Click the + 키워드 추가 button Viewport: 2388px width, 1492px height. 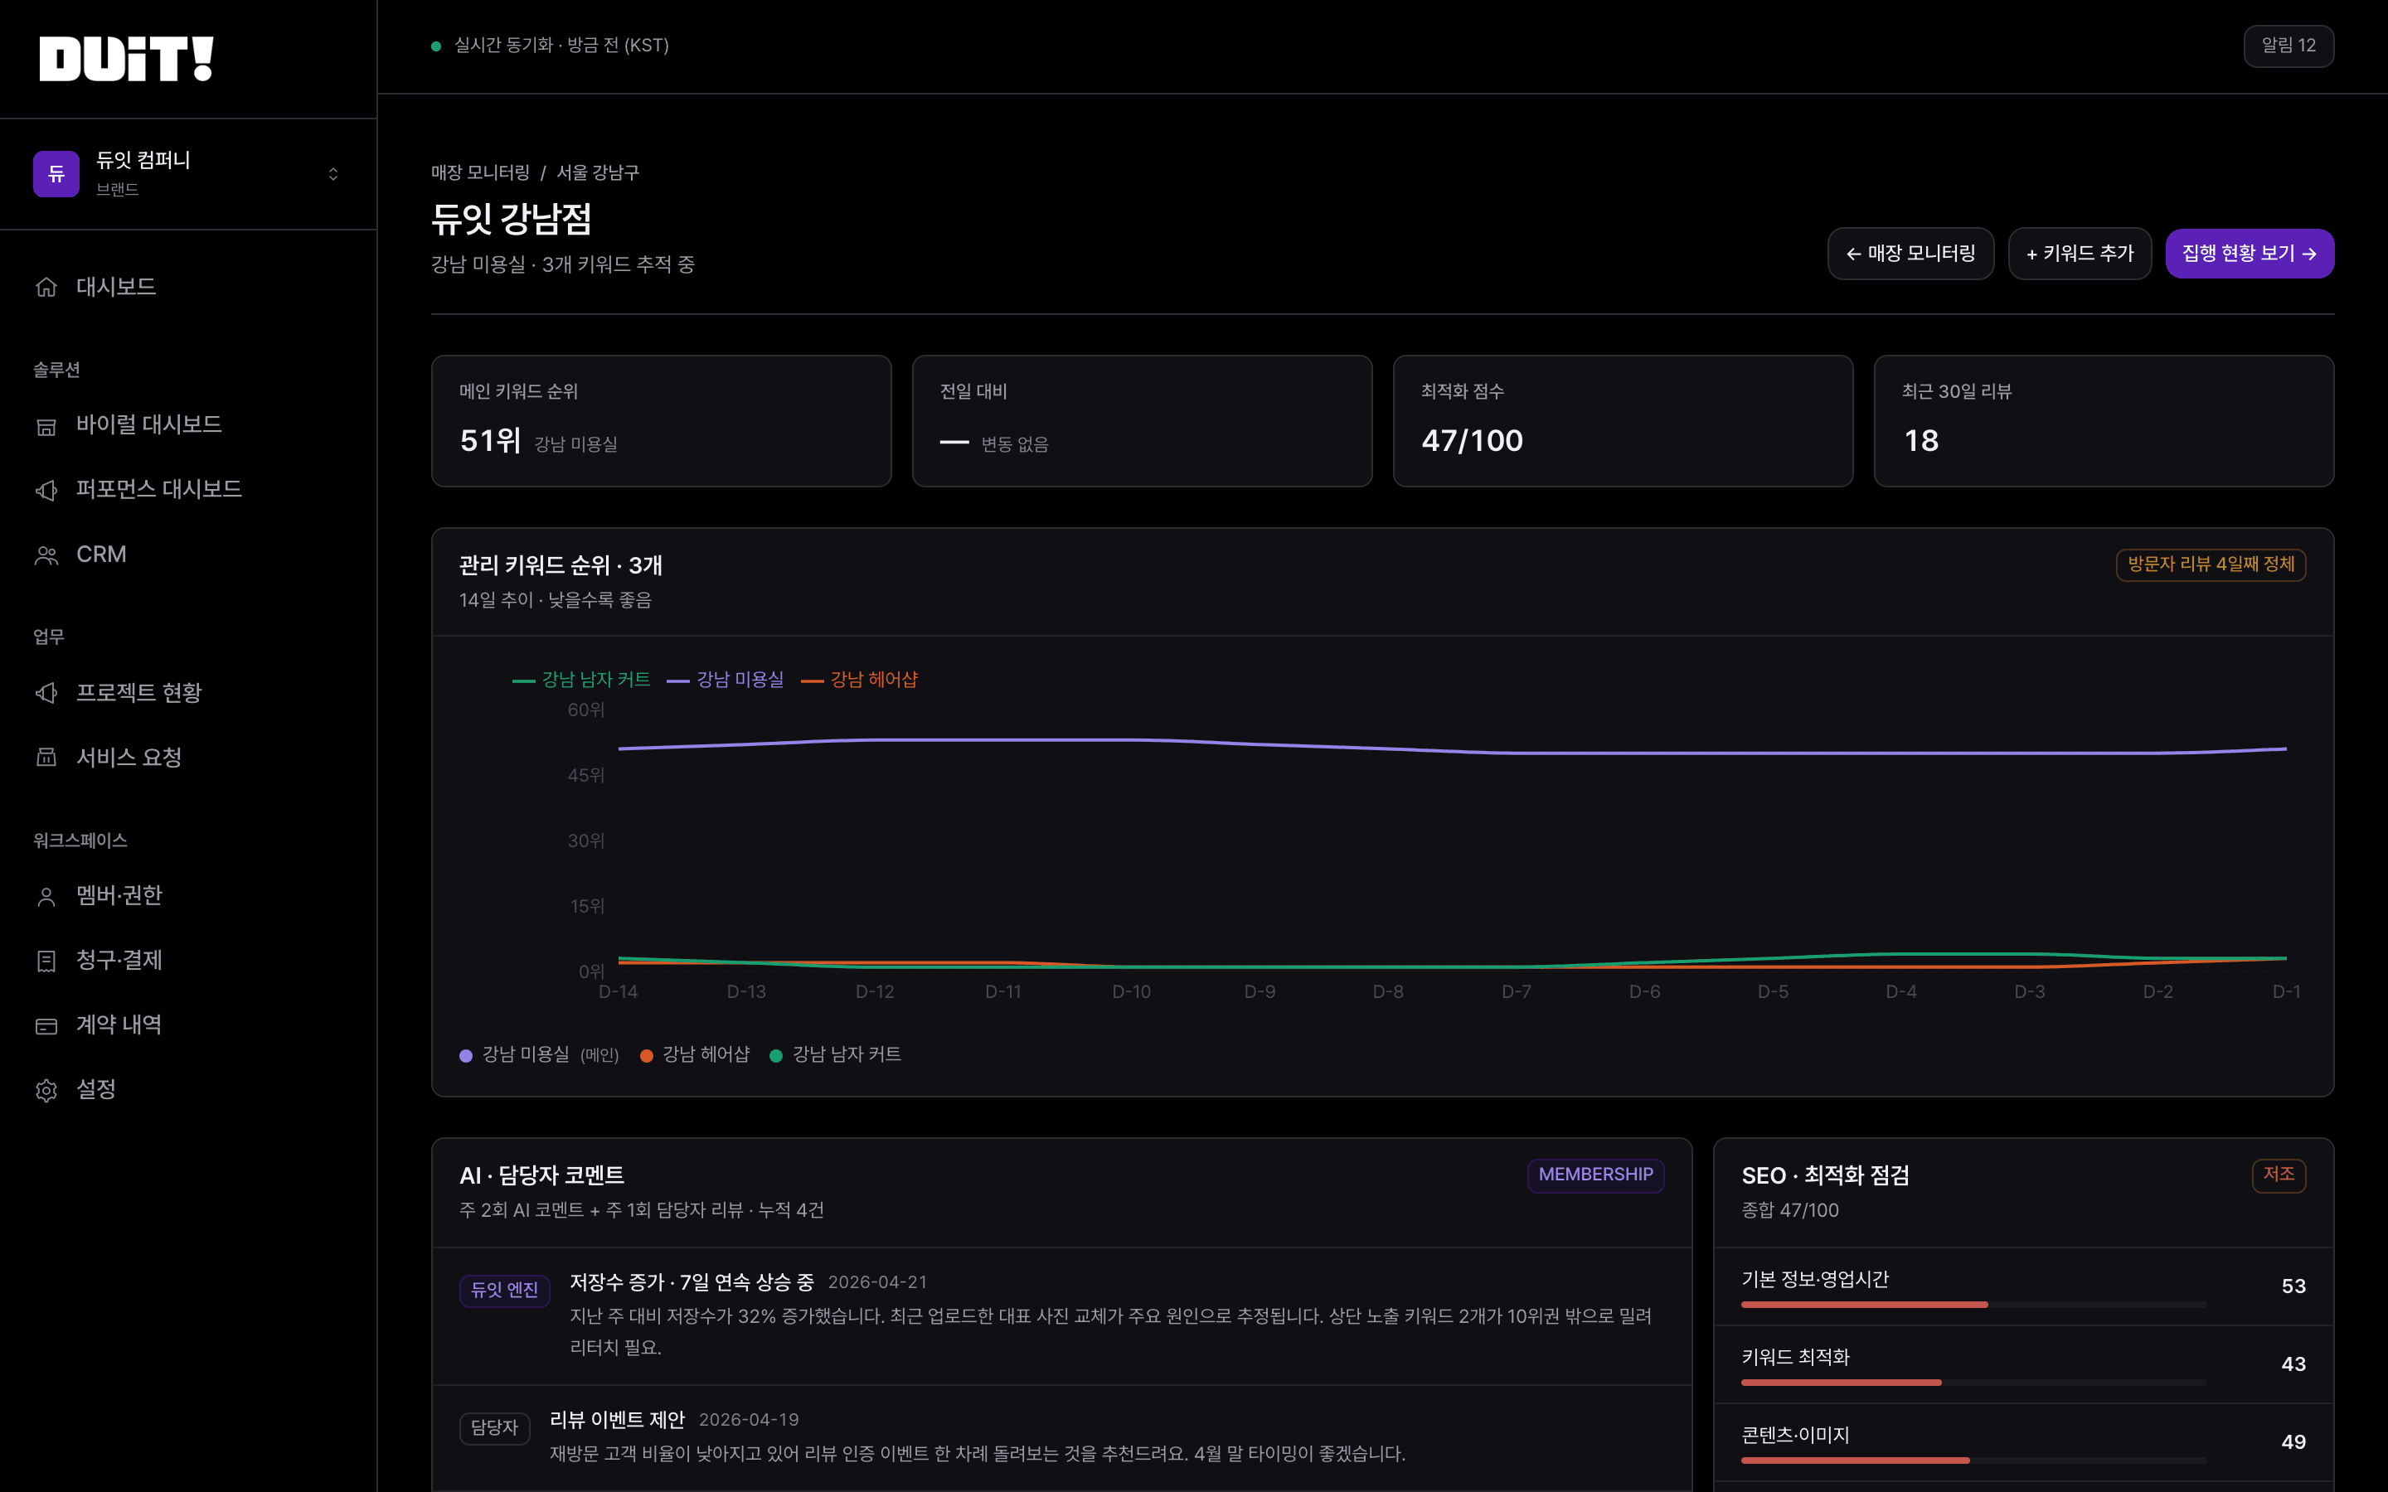2080,254
